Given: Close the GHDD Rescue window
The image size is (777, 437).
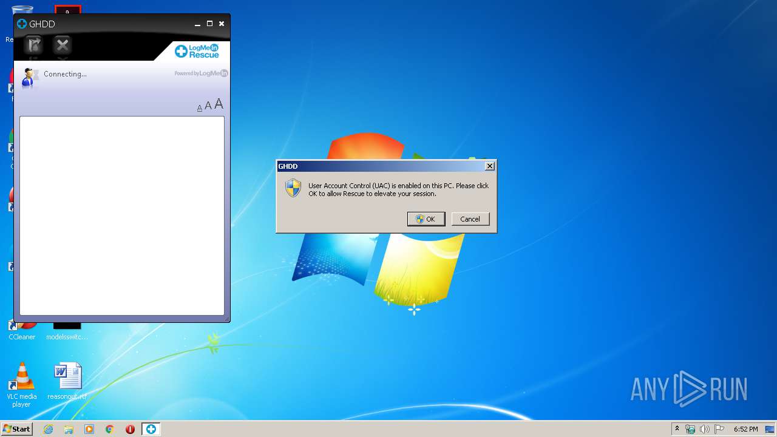Looking at the screenshot, I should pyautogui.click(x=222, y=24).
